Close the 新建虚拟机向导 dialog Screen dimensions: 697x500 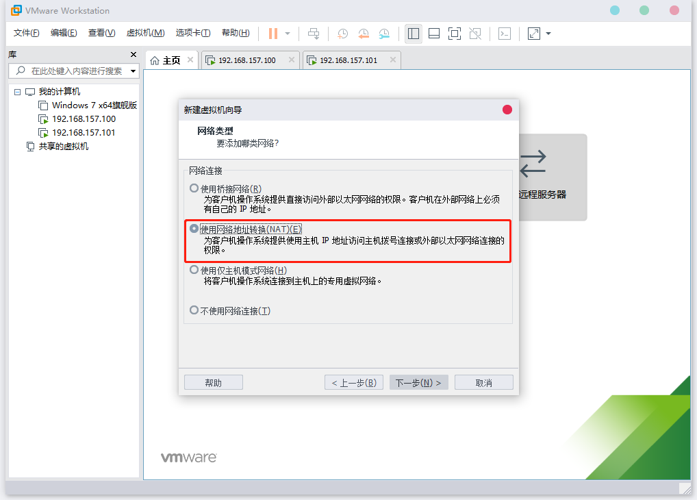click(507, 110)
